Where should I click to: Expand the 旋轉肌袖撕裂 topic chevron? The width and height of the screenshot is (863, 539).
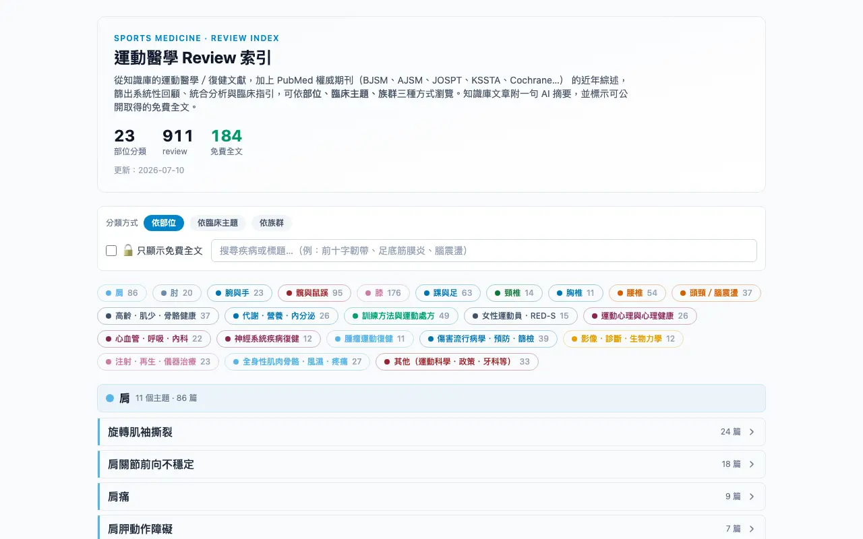click(x=752, y=432)
